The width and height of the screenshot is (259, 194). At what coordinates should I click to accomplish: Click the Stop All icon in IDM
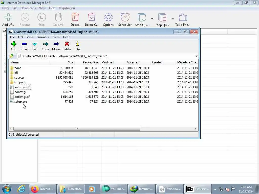click(58, 20)
